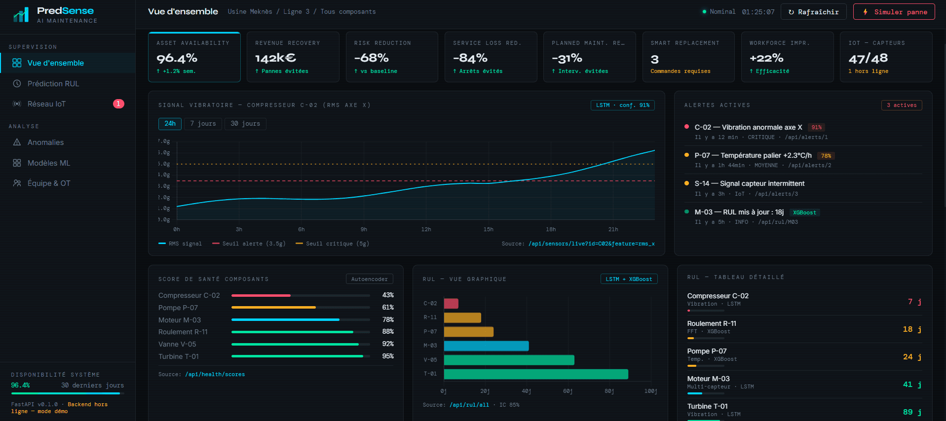Click the 3 actives alerts badge

click(902, 105)
